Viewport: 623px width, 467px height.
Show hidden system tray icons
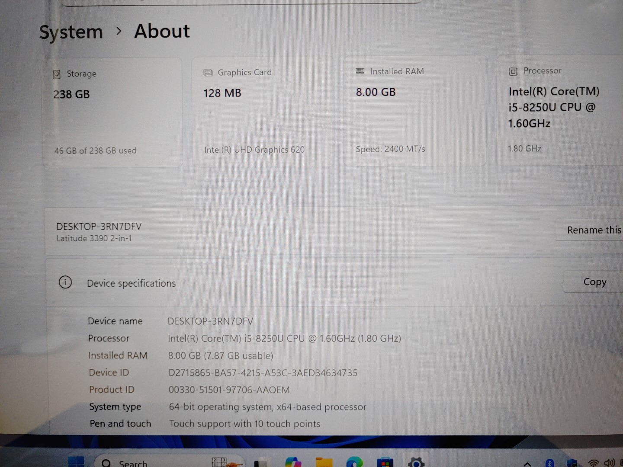coord(527,464)
